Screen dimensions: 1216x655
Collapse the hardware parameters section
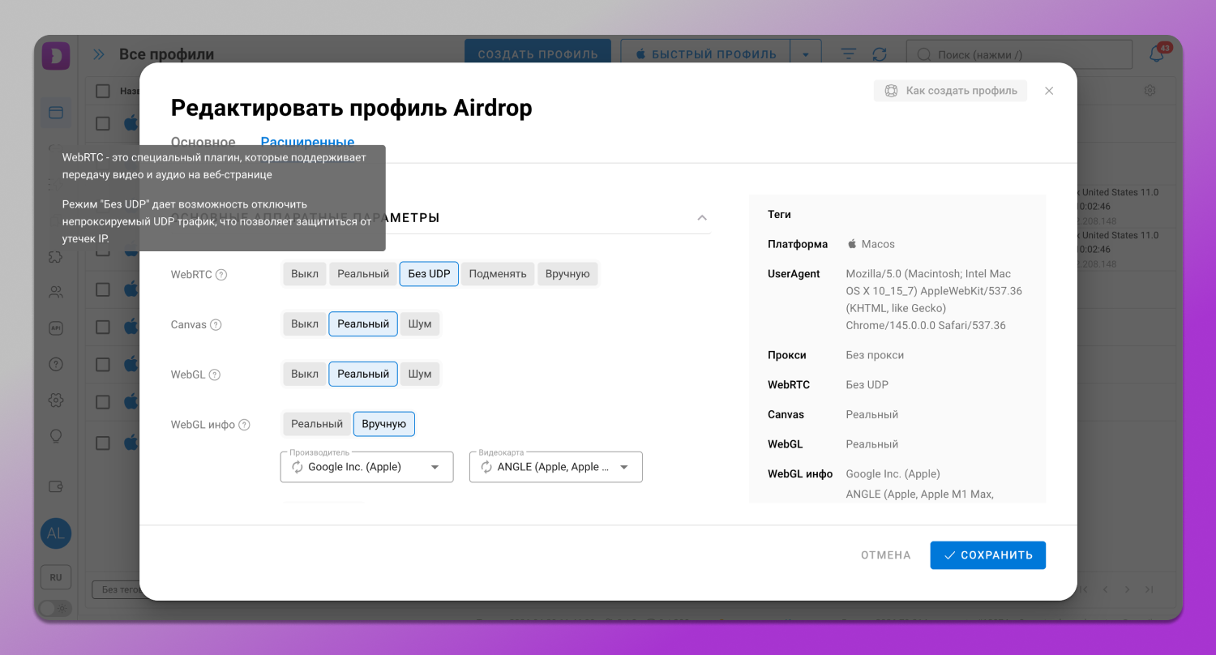[702, 218]
